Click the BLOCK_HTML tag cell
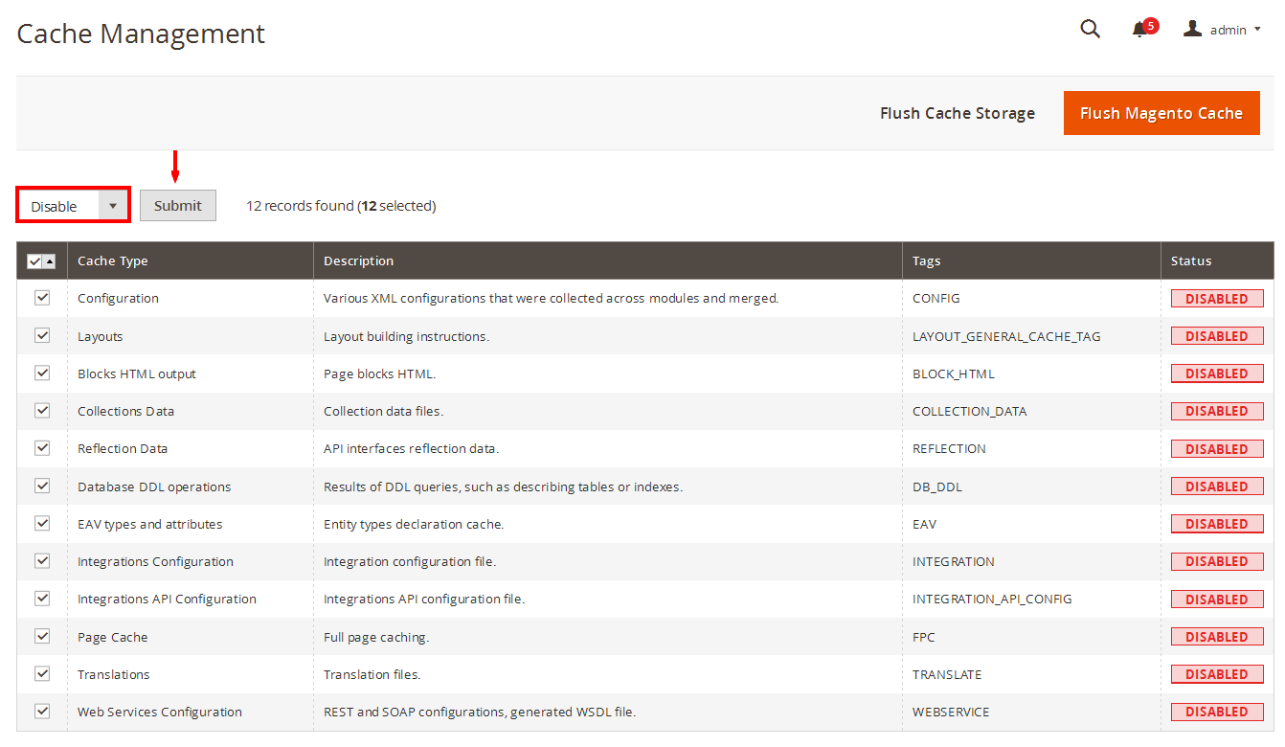This screenshot has width=1285, height=747. tap(1031, 373)
